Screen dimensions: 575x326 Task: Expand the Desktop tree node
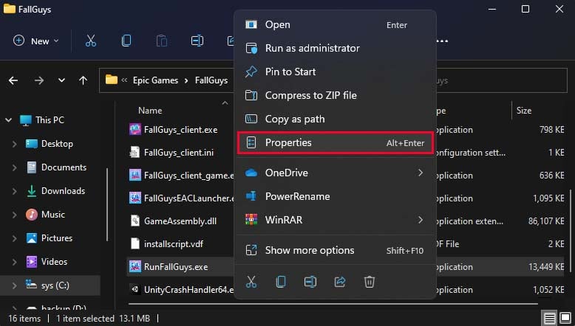tap(14, 144)
